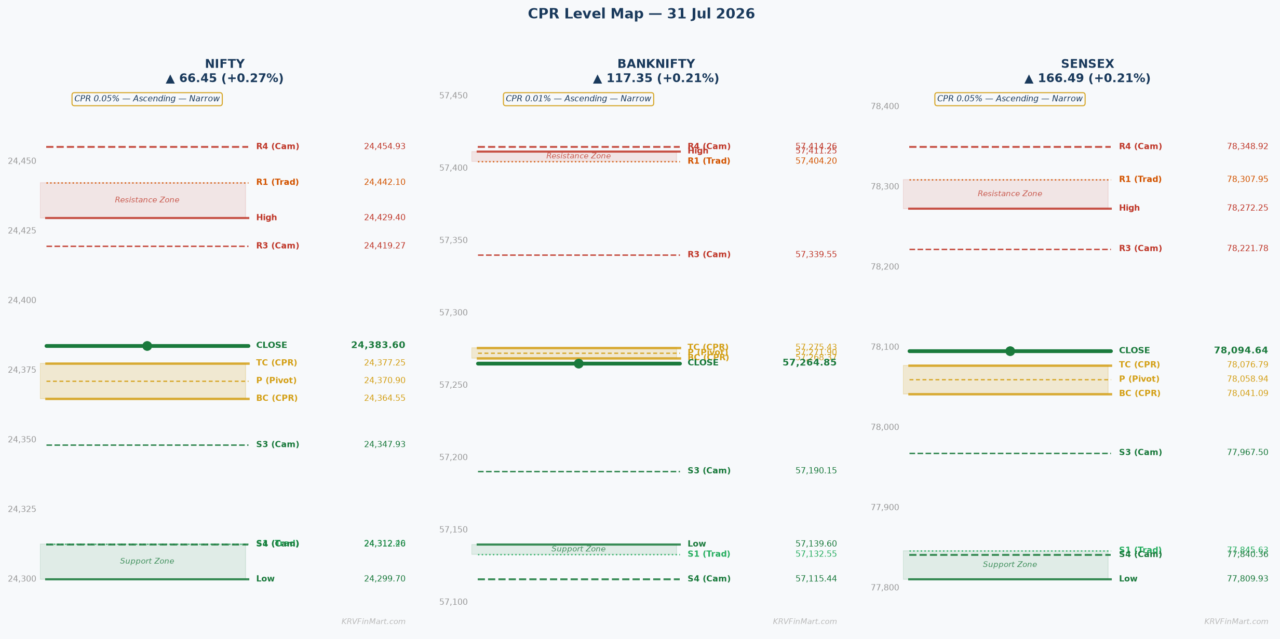Click the value 57,132.55
The height and width of the screenshot is (639, 1280).
point(816,554)
